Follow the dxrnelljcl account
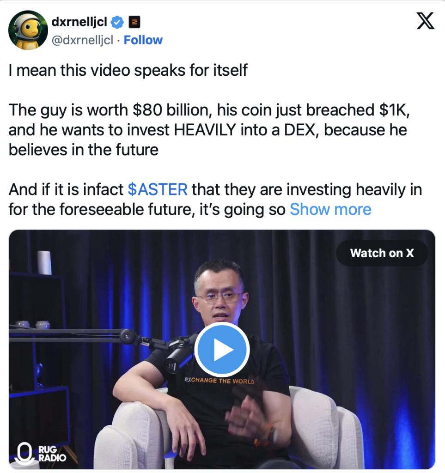 tap(143, 40)
